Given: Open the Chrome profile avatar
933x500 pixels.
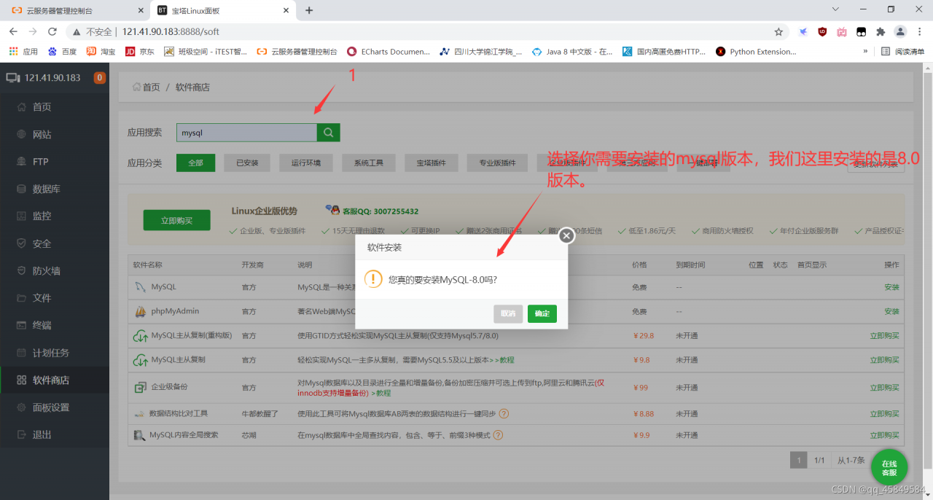Looking at the screenshot, I should click(x=900, y=32).
